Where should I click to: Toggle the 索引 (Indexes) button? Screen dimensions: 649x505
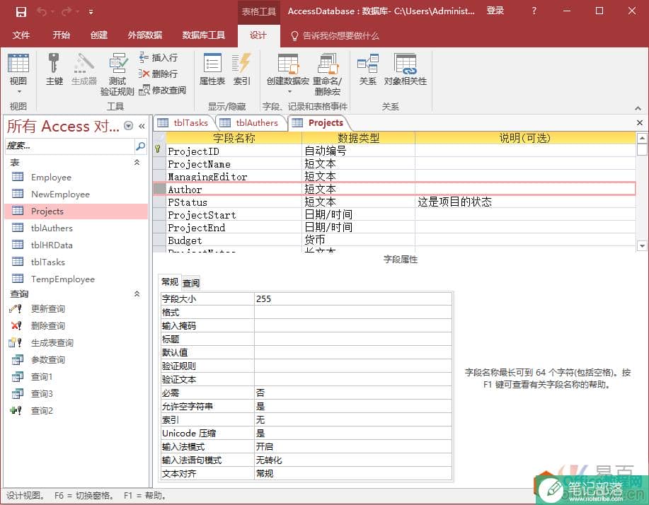coord(242,69)
